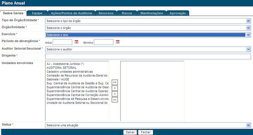Focus the início date field
The width and height of the screenshot is (253, 135).
62,42
